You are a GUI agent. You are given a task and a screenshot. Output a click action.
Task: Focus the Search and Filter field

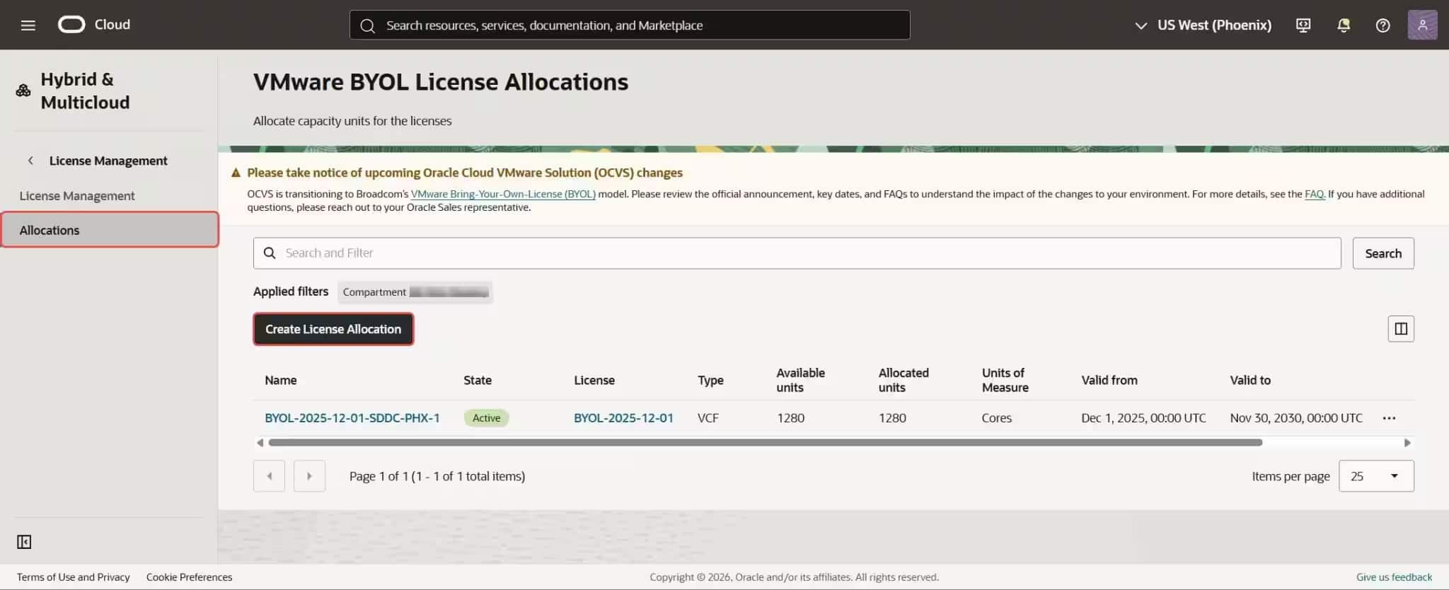797,253
